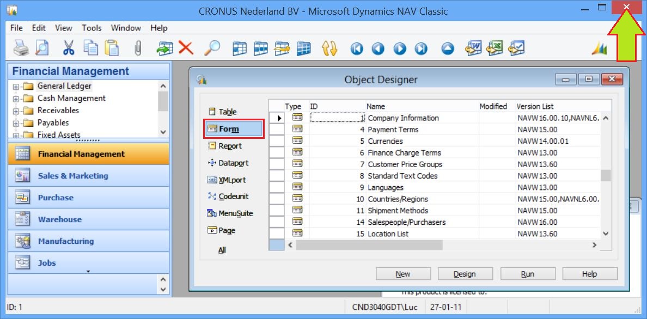The image size is (647, 319).
Task: Select MenuSuite object type
Action: click(x=230, y=213)
